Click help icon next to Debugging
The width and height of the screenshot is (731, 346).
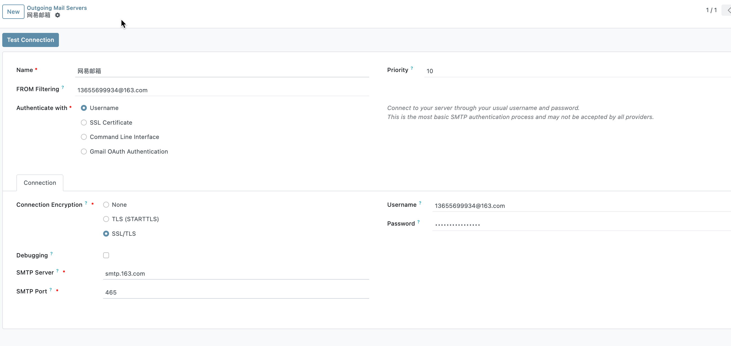[x=51, y=253]
